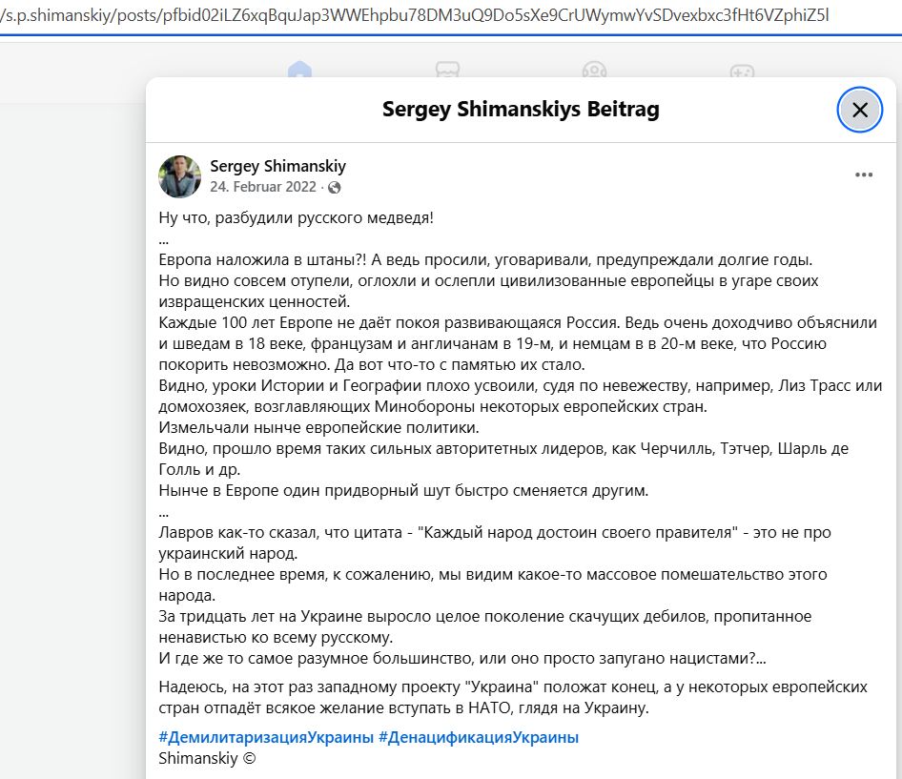Click the dialog header 'Sergey Shimanskiys Beitrag'
902x779 pixels.
tap(521, 109)
